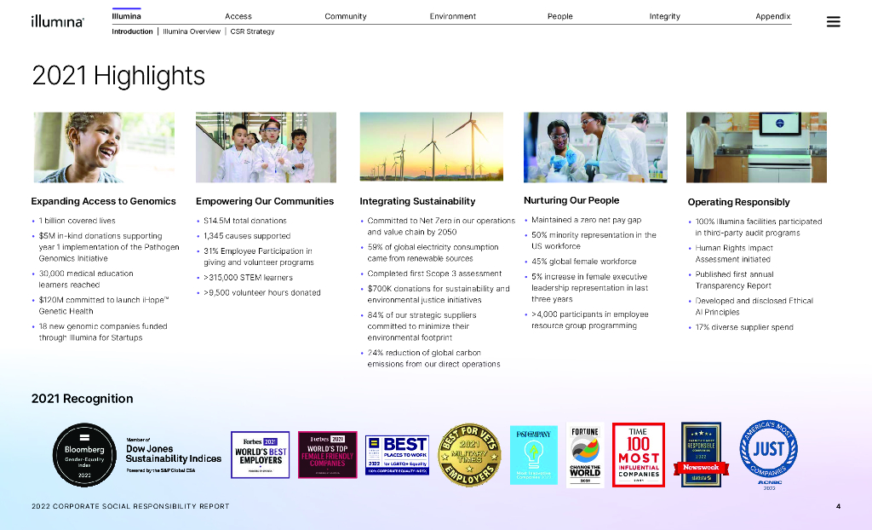
Task: Click the Illumina logo
Action: click(57, 21)
